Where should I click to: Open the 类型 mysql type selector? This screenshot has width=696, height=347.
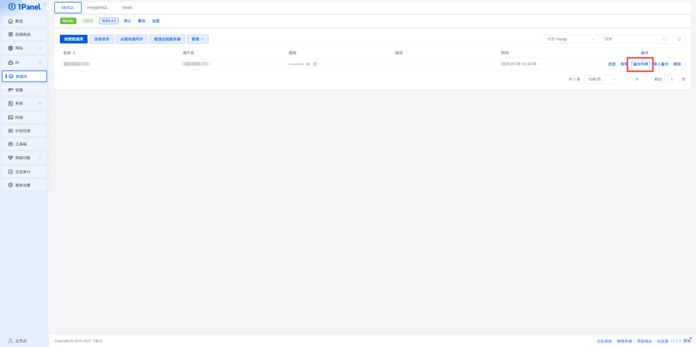coord(571,39)
